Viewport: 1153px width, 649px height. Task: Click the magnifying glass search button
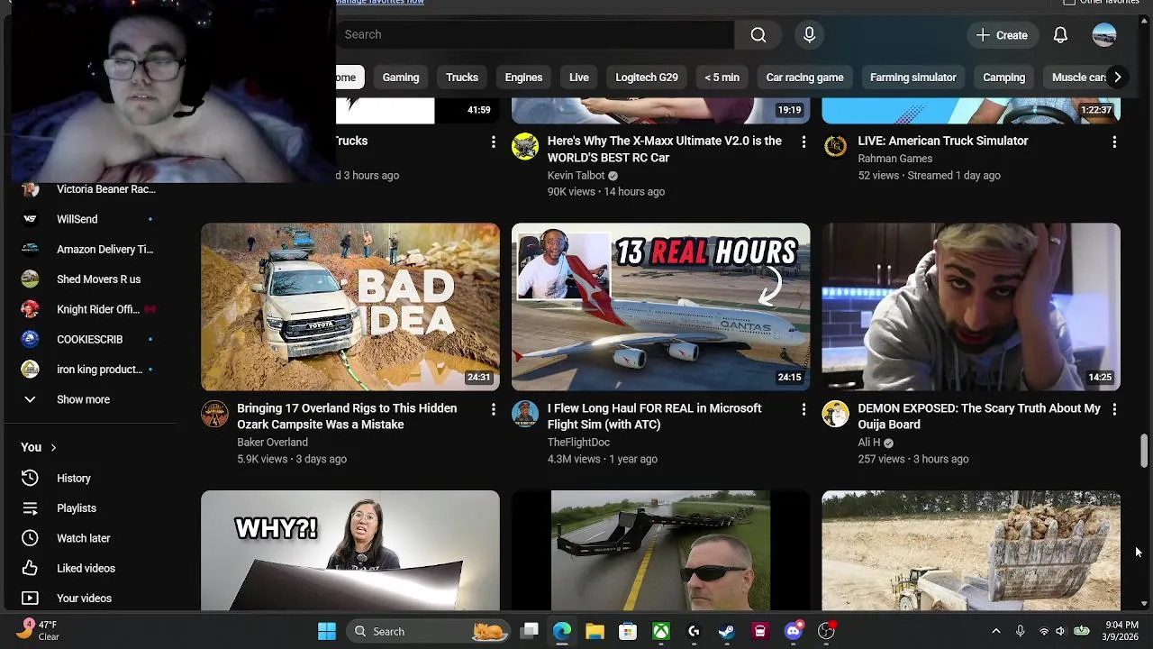(x=758, y=34)
